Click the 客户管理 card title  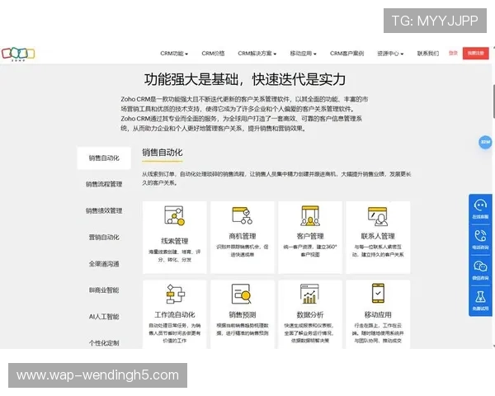(x=310, y=236)
